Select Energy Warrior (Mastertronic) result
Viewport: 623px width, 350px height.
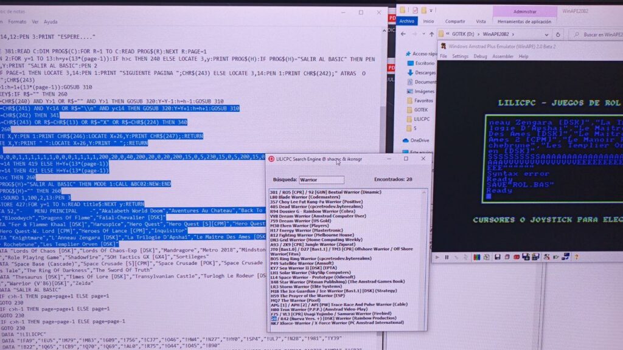coord(307,230)
